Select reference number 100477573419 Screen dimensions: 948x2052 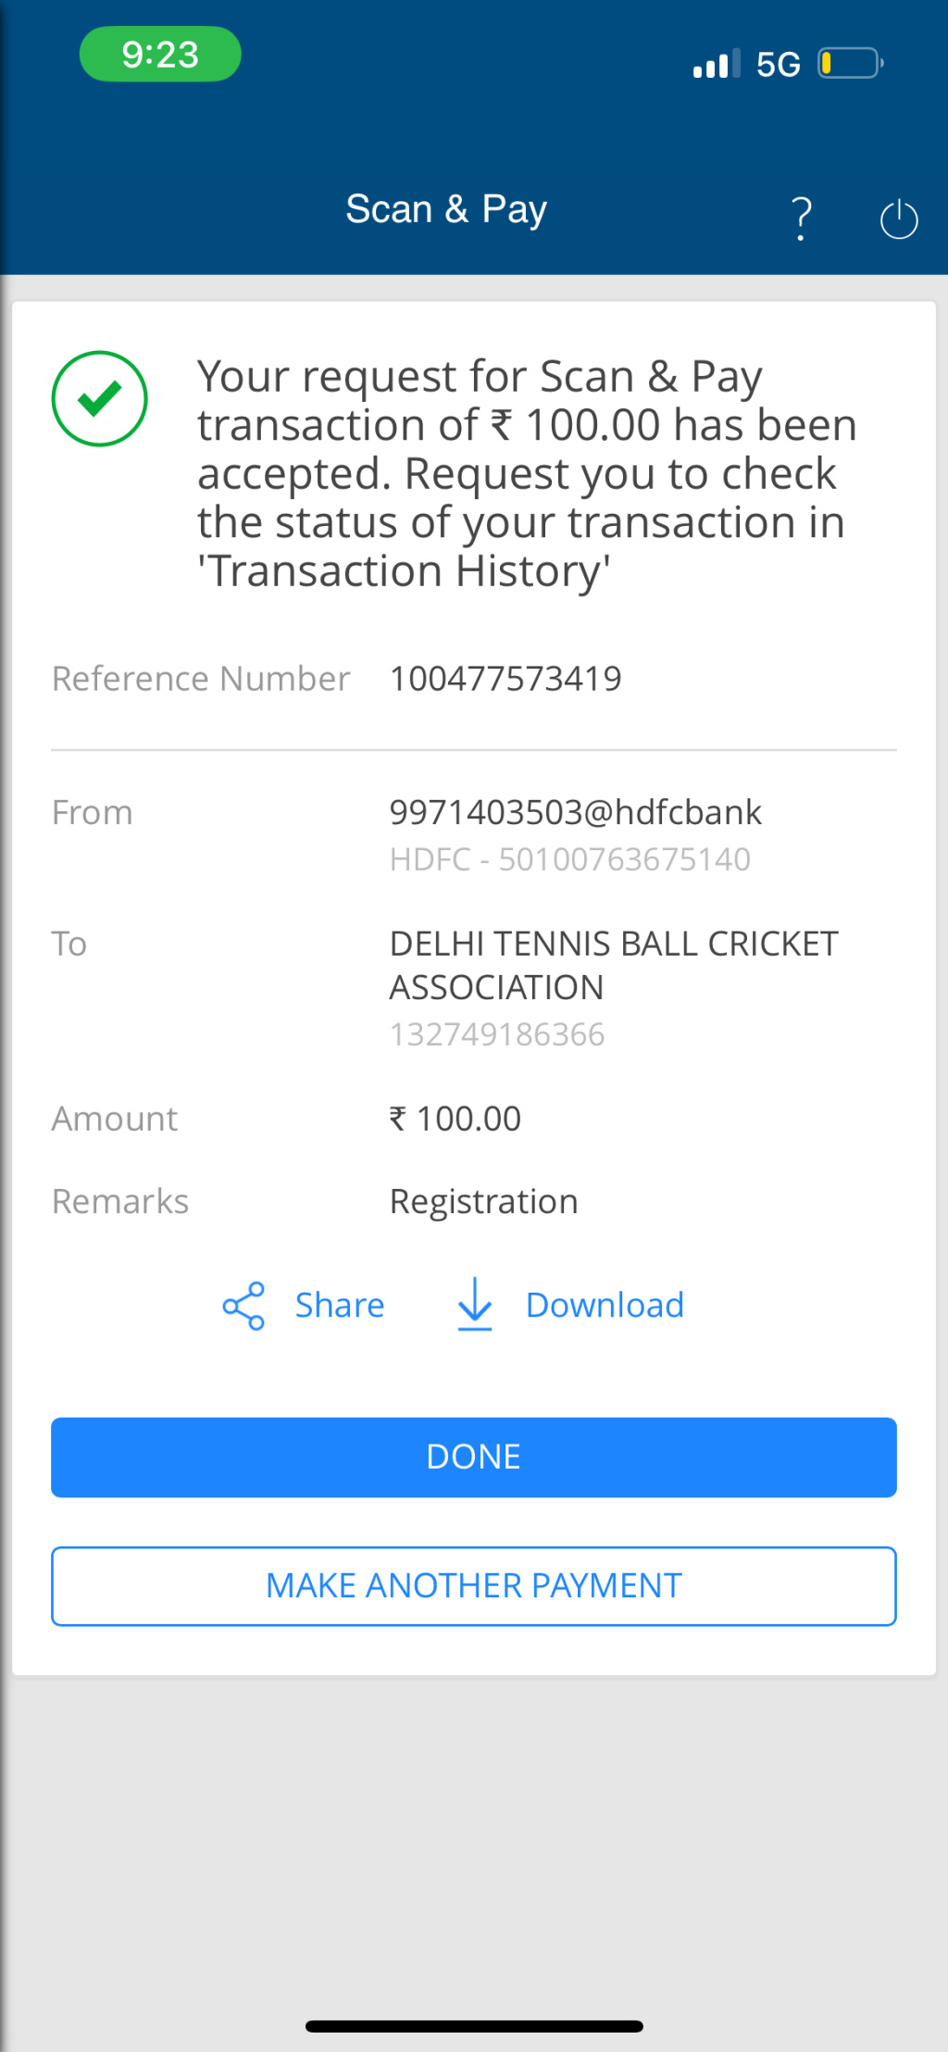pyautogui.click(x=505, y=679)
